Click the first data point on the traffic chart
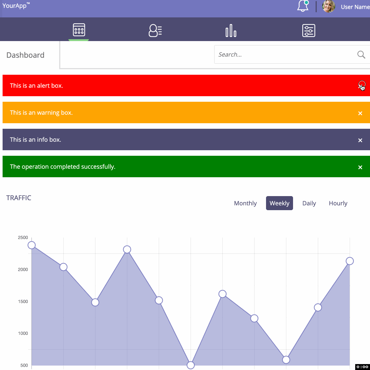 (x=31, y=245)
